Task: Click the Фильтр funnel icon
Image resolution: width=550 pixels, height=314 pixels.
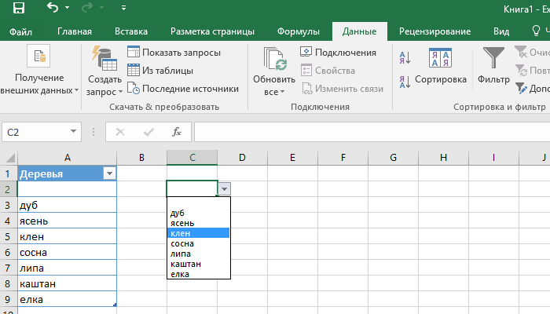Action: tap(494, 58)
